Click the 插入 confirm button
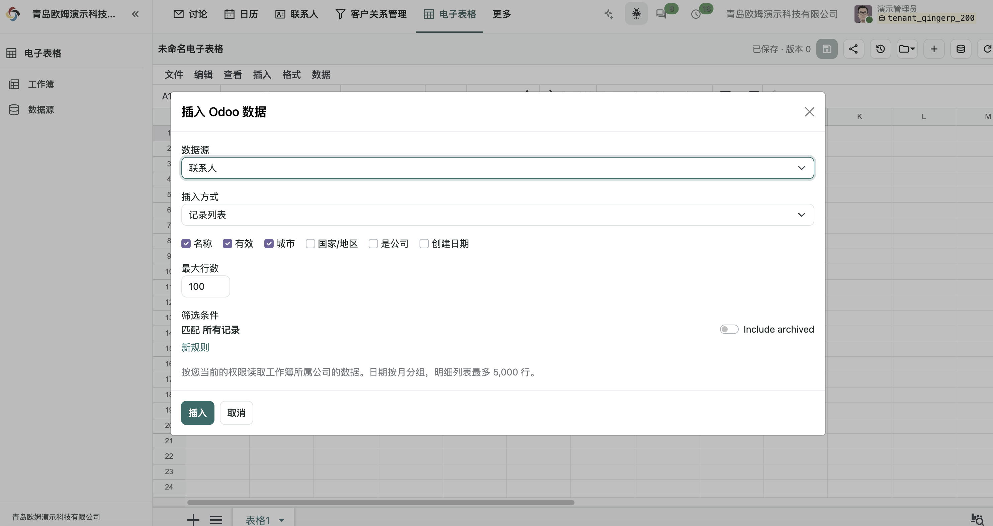 coord(197,413)
